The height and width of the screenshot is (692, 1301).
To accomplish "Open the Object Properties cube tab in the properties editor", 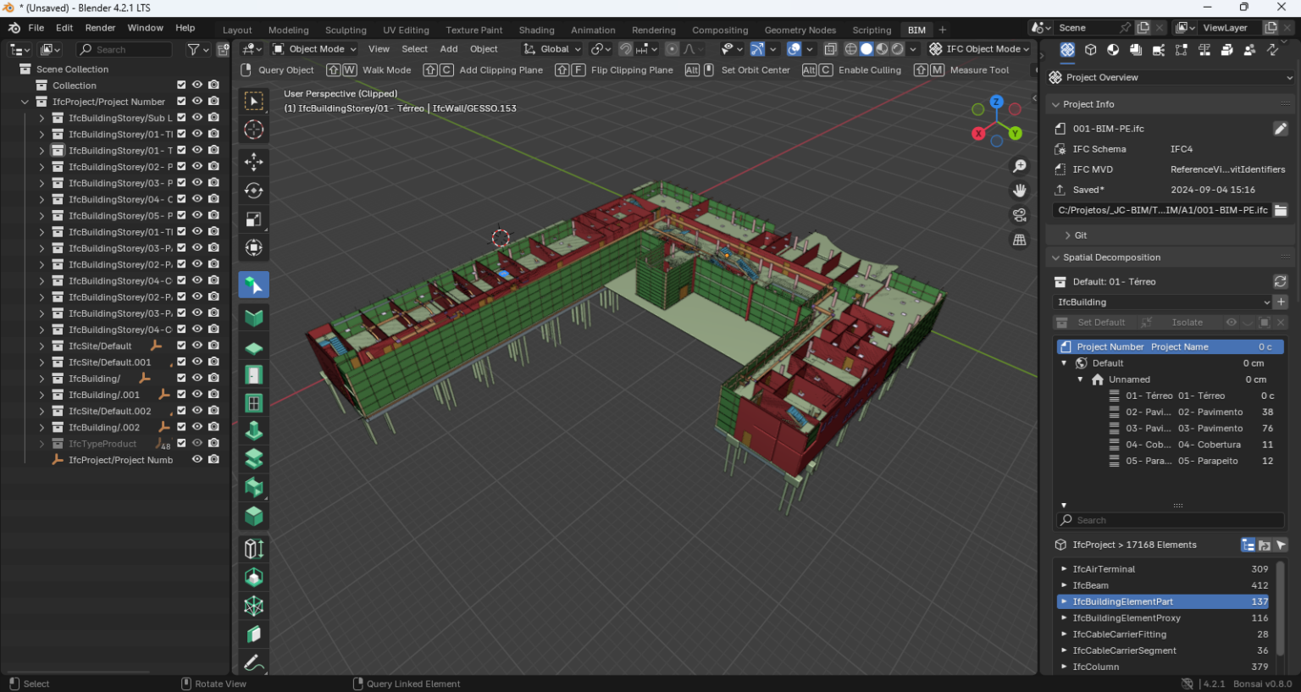I will 1090,50.
